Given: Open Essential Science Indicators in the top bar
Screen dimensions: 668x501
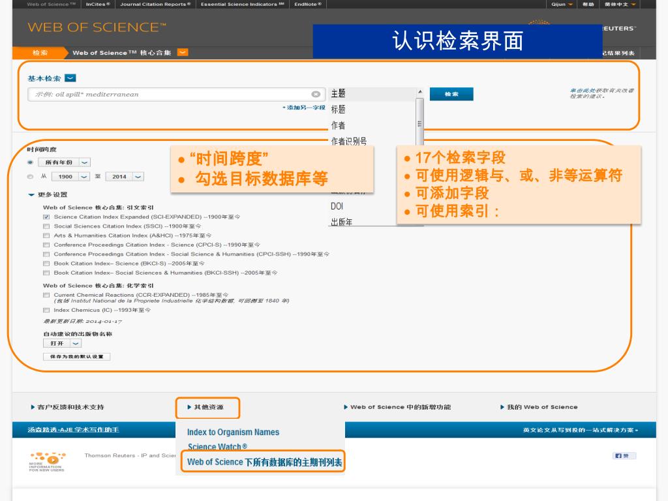Looking at the screenshot, I should pyautogui.click(x=243, y=5).
